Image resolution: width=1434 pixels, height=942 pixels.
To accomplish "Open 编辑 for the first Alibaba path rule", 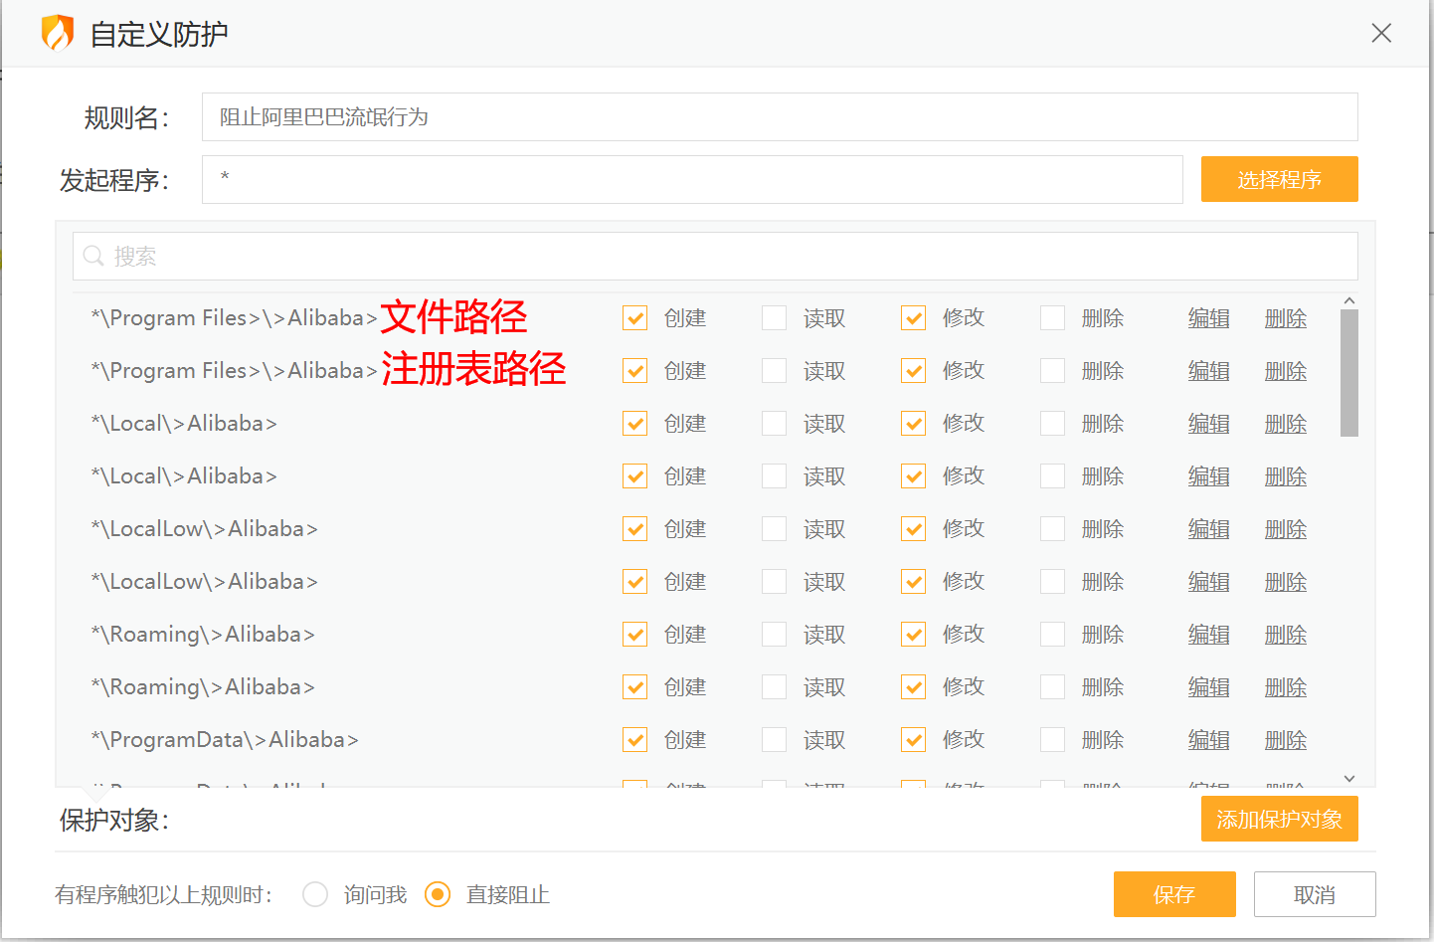I will click(1208, 317).
